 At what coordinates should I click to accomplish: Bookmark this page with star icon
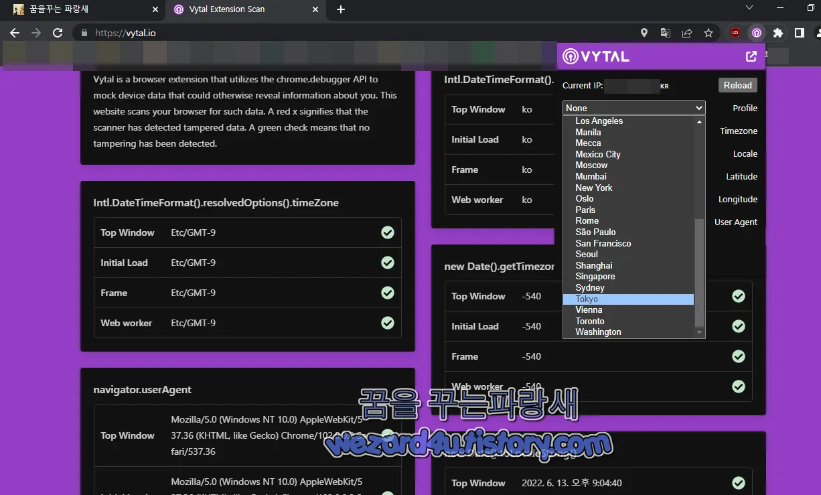pos(708,33)
